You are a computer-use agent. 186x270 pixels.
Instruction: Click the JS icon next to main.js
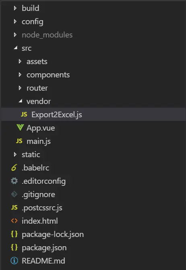tap(19, 141)
